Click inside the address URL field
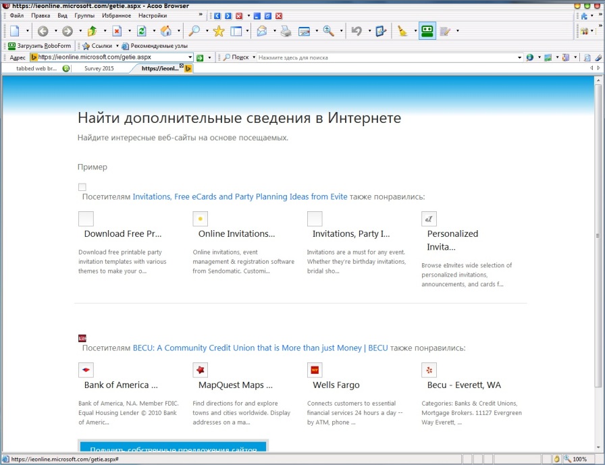605x465 pixels. click(x=111, y=57)
